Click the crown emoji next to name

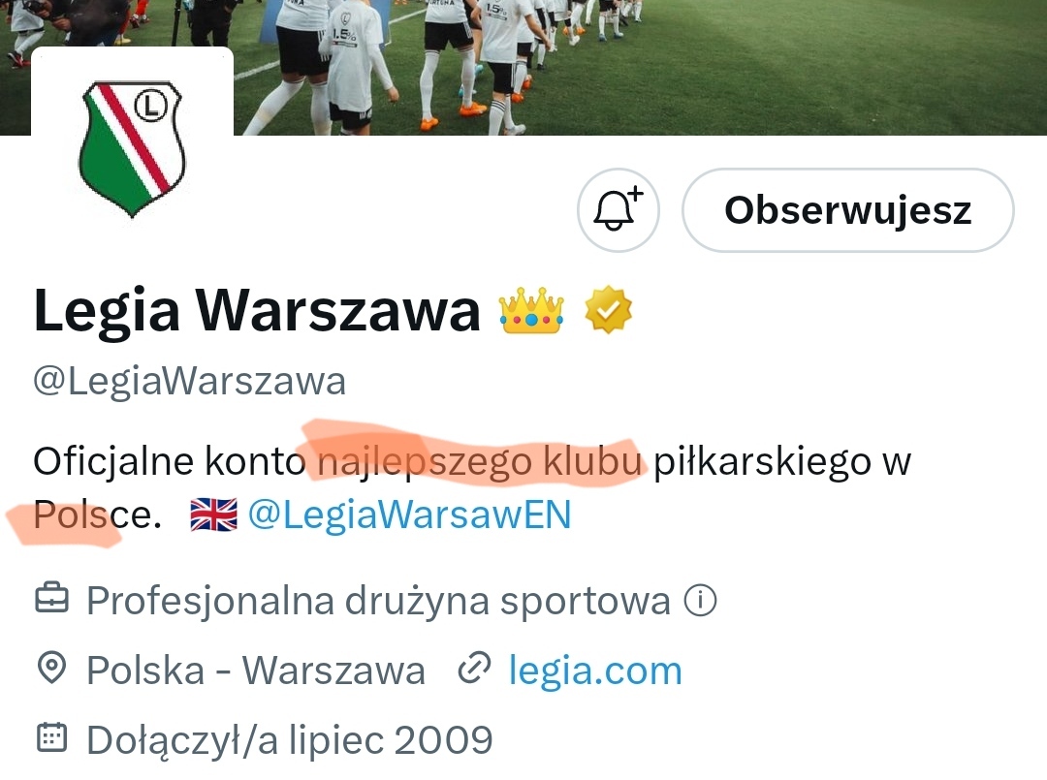(x=531, y=310)
